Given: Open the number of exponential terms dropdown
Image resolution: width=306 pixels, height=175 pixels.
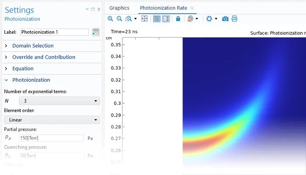Looking at the screenshot, I should 52,101.
